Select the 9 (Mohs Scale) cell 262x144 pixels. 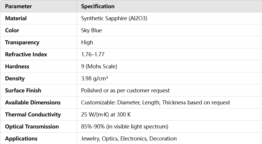pos(99,66)
